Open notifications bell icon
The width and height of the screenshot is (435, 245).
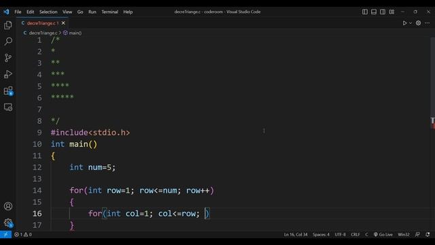[428, 234]
